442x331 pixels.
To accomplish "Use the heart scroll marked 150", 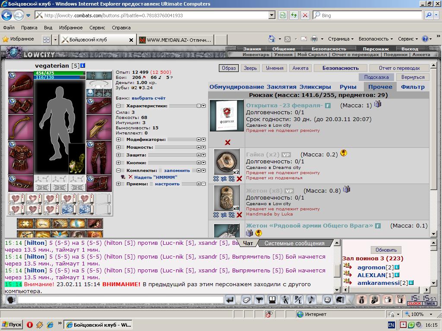I will [x=33, y=199].
